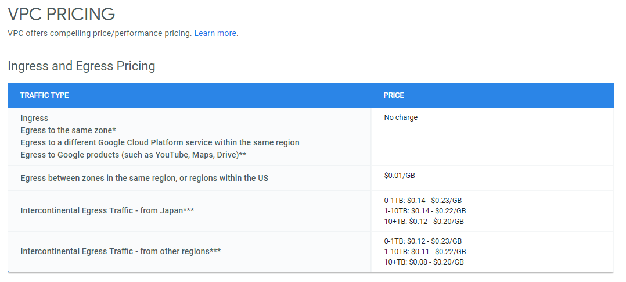The height and width of the screenshot is (282, 626).
Task: Click the 10+TB $0.12 - $0.20/GB price line
Action: click(424, 221)
